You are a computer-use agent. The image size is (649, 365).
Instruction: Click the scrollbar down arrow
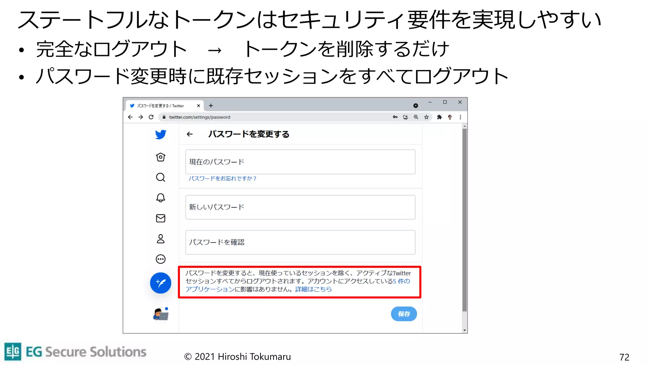pos(465,330)
